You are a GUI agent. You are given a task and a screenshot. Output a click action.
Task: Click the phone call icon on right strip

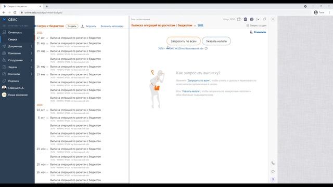[x=273, y=163]
